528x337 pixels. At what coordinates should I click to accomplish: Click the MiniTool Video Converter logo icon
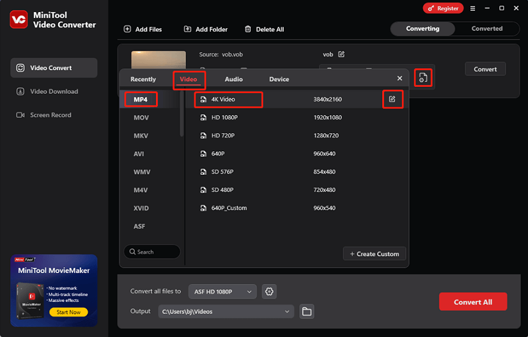point(19,19)
